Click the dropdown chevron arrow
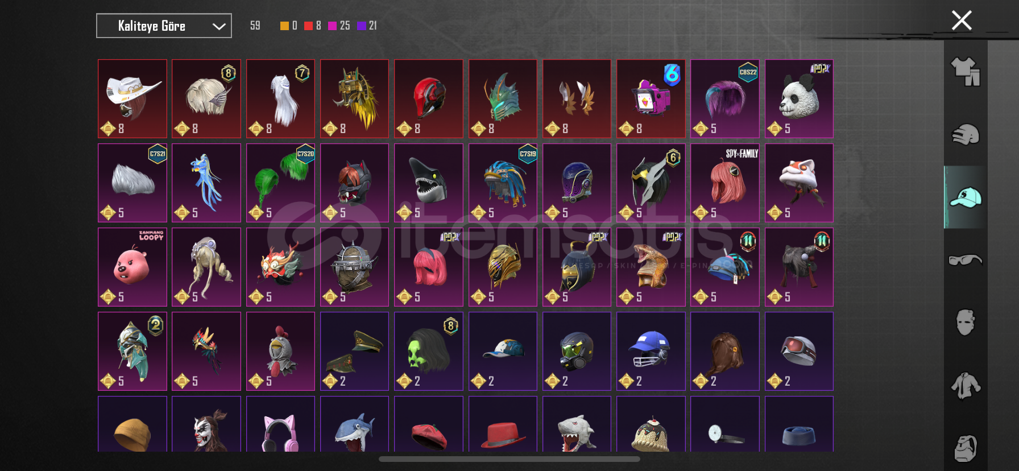This screenshot has width=1019, height=471. (x=219, y=26)
